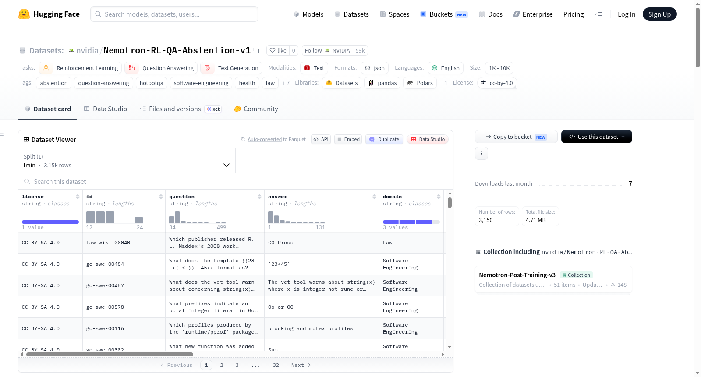Image resolution: width=701 pixels, height=377 pixels.
Task: Select the abstention tag
Action: pos(54,83)
